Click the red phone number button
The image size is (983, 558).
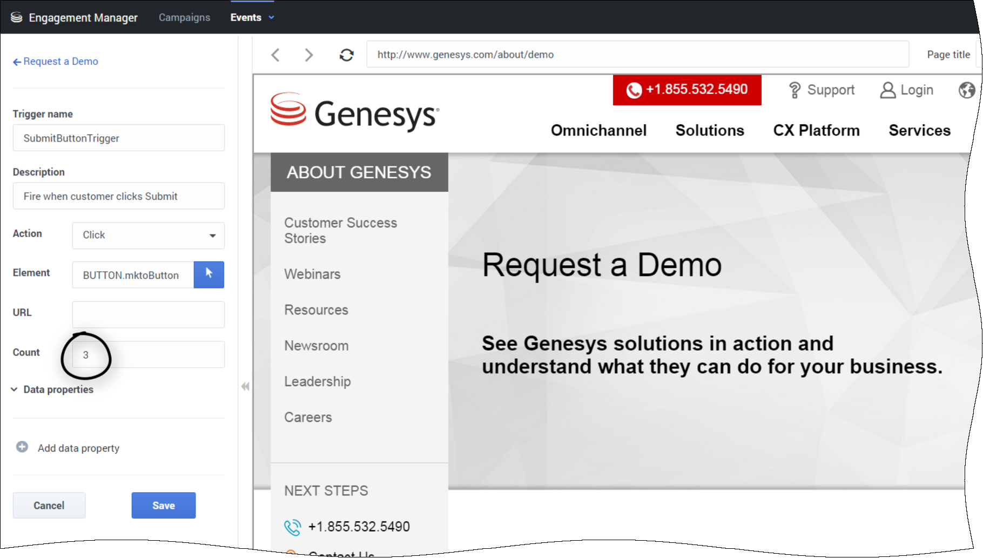(686, 90)
